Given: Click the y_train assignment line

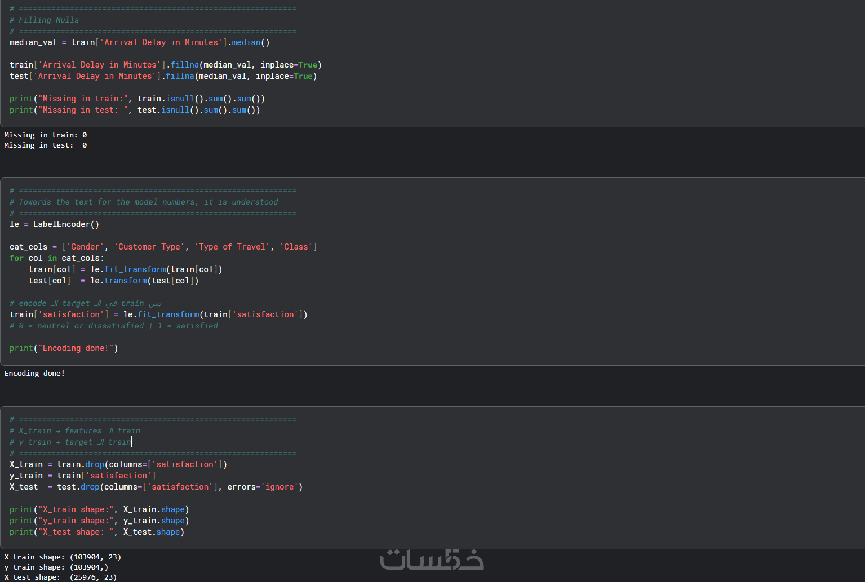Looking at the screenshot, I should [82, 476].
